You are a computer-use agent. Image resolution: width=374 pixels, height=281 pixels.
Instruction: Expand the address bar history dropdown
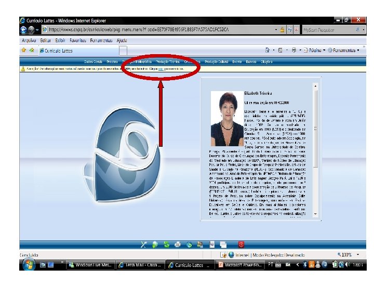[276, 30]
